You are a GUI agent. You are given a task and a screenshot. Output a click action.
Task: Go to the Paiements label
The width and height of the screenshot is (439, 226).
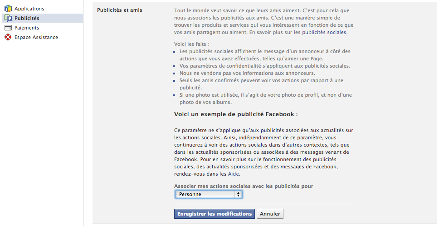(x=27, y=28)
